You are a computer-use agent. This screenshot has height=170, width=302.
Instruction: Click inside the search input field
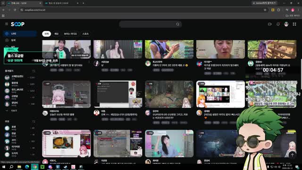147,24
